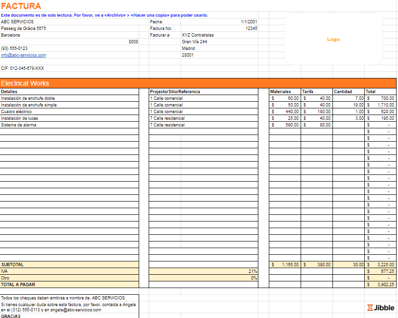Click the Detalles column header
Image resolution: width=398 pixels, height=318 pixels.
pyautogui.click(x=9, y=92)
